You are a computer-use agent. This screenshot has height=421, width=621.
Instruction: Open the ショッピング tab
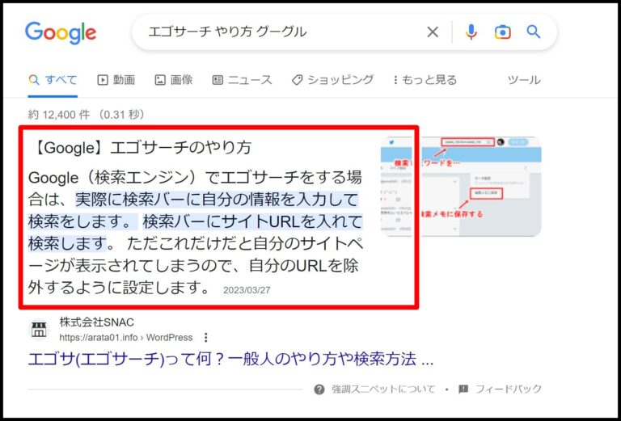[x=332, y=80]
